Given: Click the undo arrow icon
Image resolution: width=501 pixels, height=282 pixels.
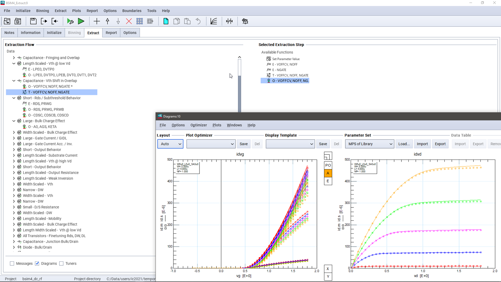Looking at the screenshot, I should pyautogui.click(x=198, y=21).
